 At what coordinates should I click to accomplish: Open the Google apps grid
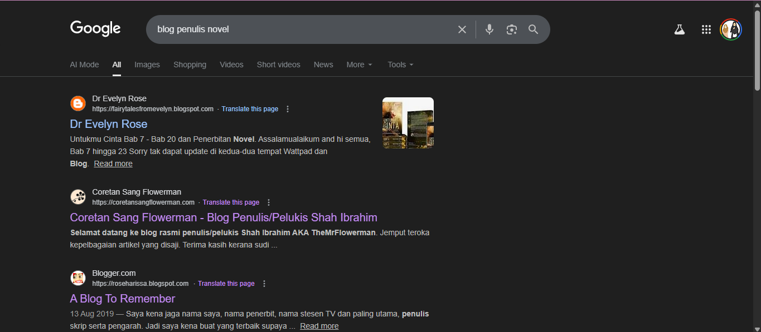(x=706, y=29)
